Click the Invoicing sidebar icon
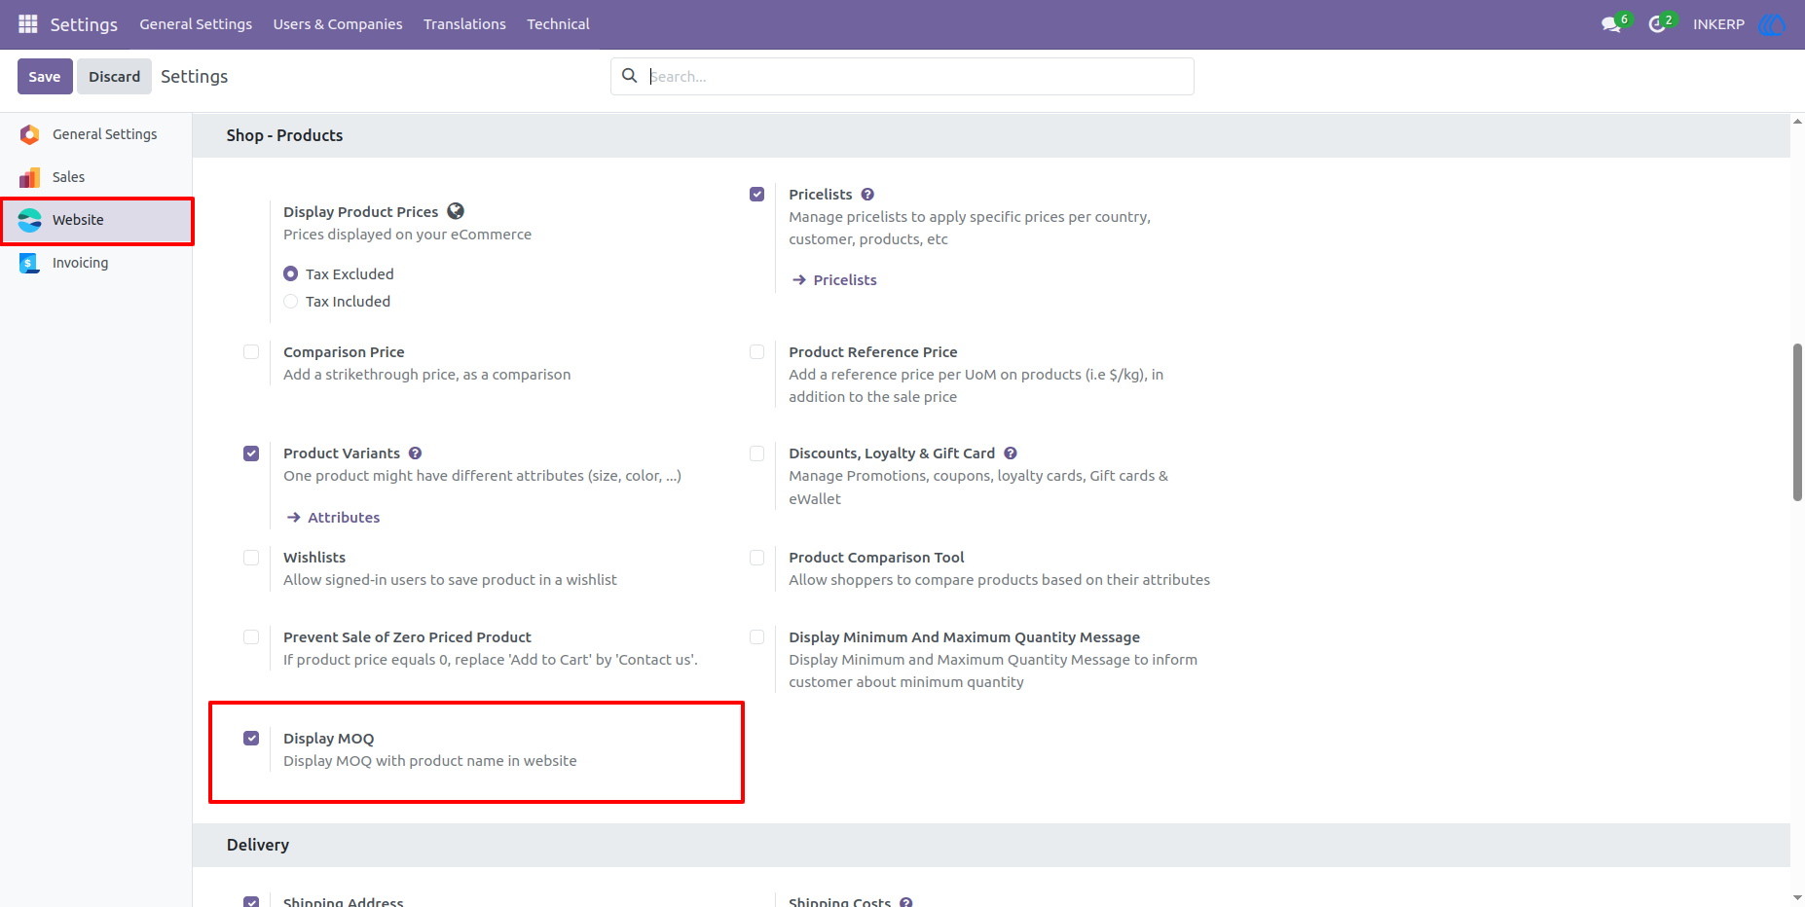This screenshot has height=907, width=1805. coord(30,263)
